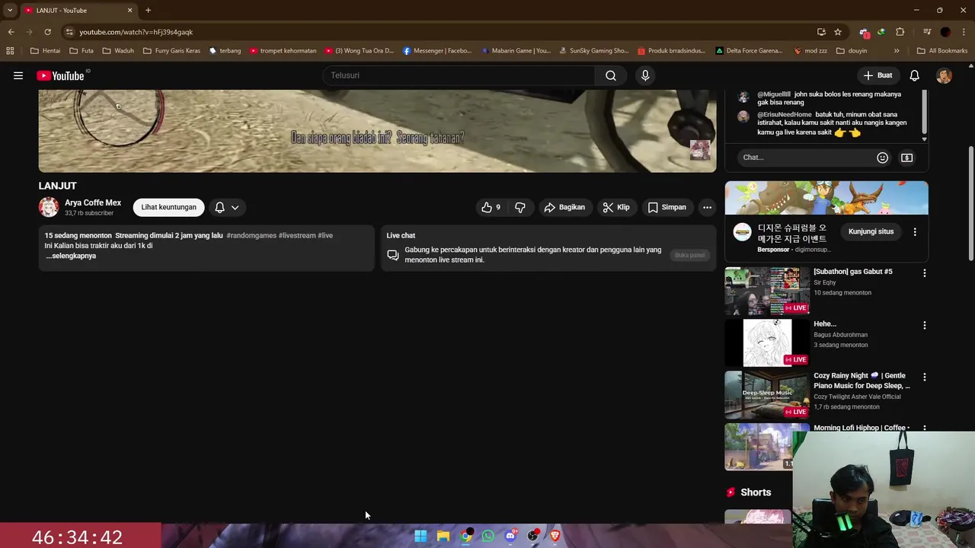Click the search magnifier button
Viewport: 975px width, 548px height.
click(611, 75)
